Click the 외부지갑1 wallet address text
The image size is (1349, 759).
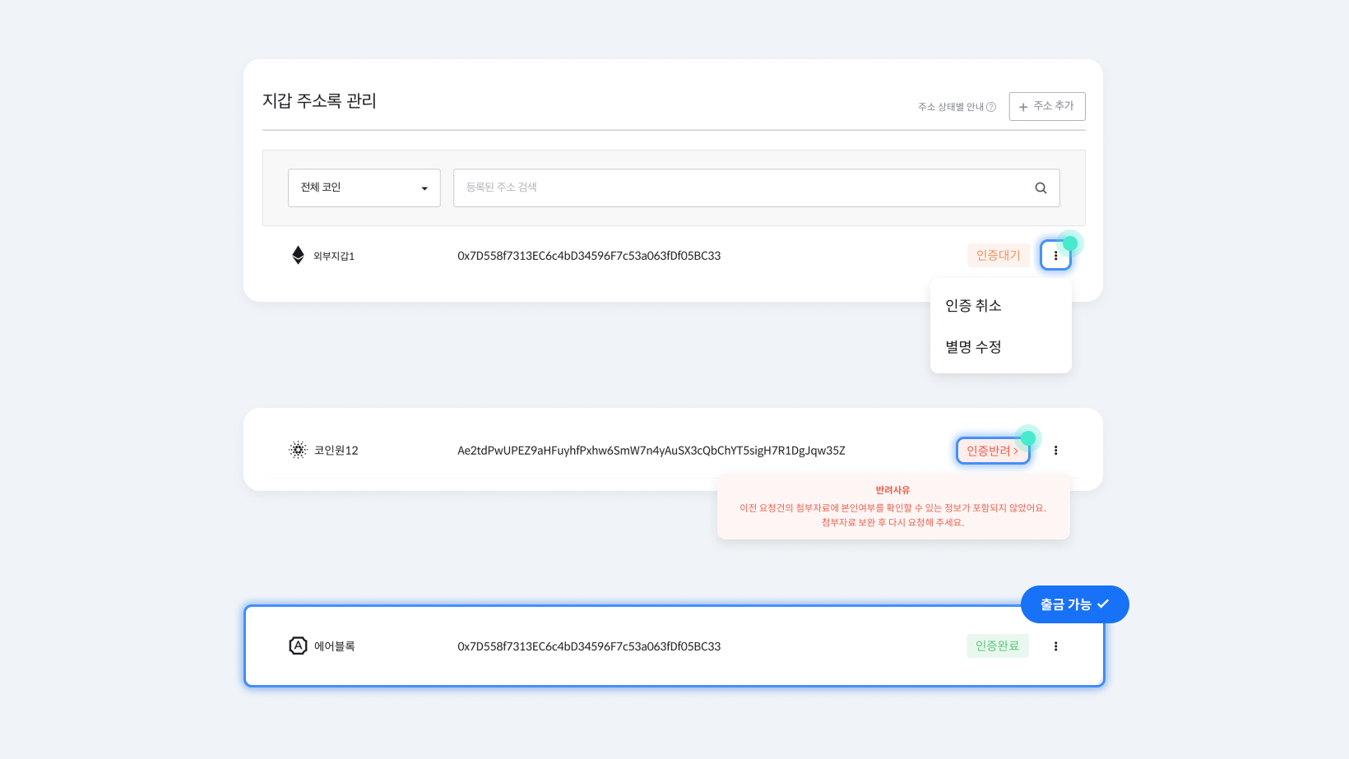click(x=589, y=256)
